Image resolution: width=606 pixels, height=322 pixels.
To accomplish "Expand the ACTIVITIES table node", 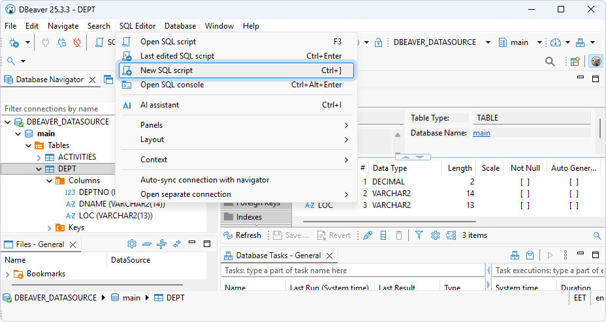I will coord(39,157).
